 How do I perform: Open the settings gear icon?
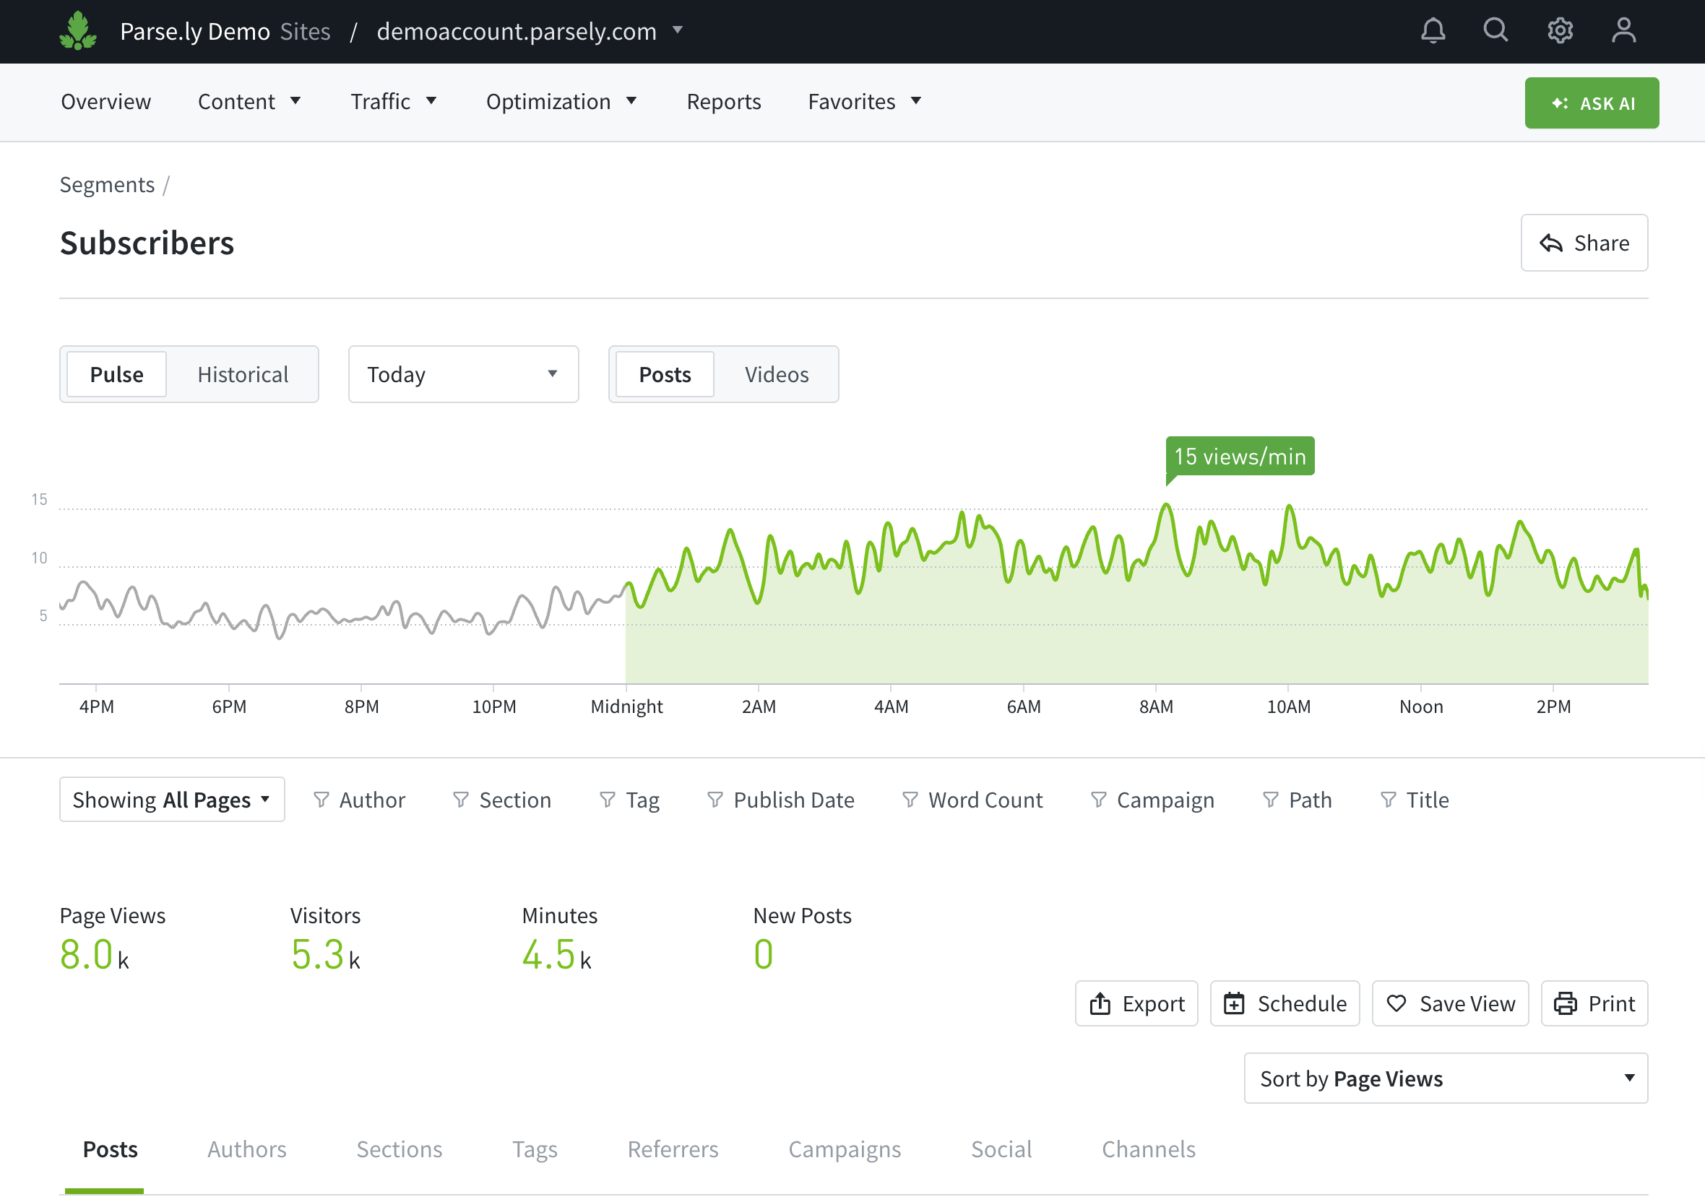coord(1560,31)
